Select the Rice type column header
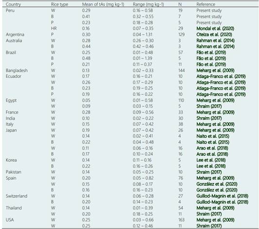 click(59, 4)
